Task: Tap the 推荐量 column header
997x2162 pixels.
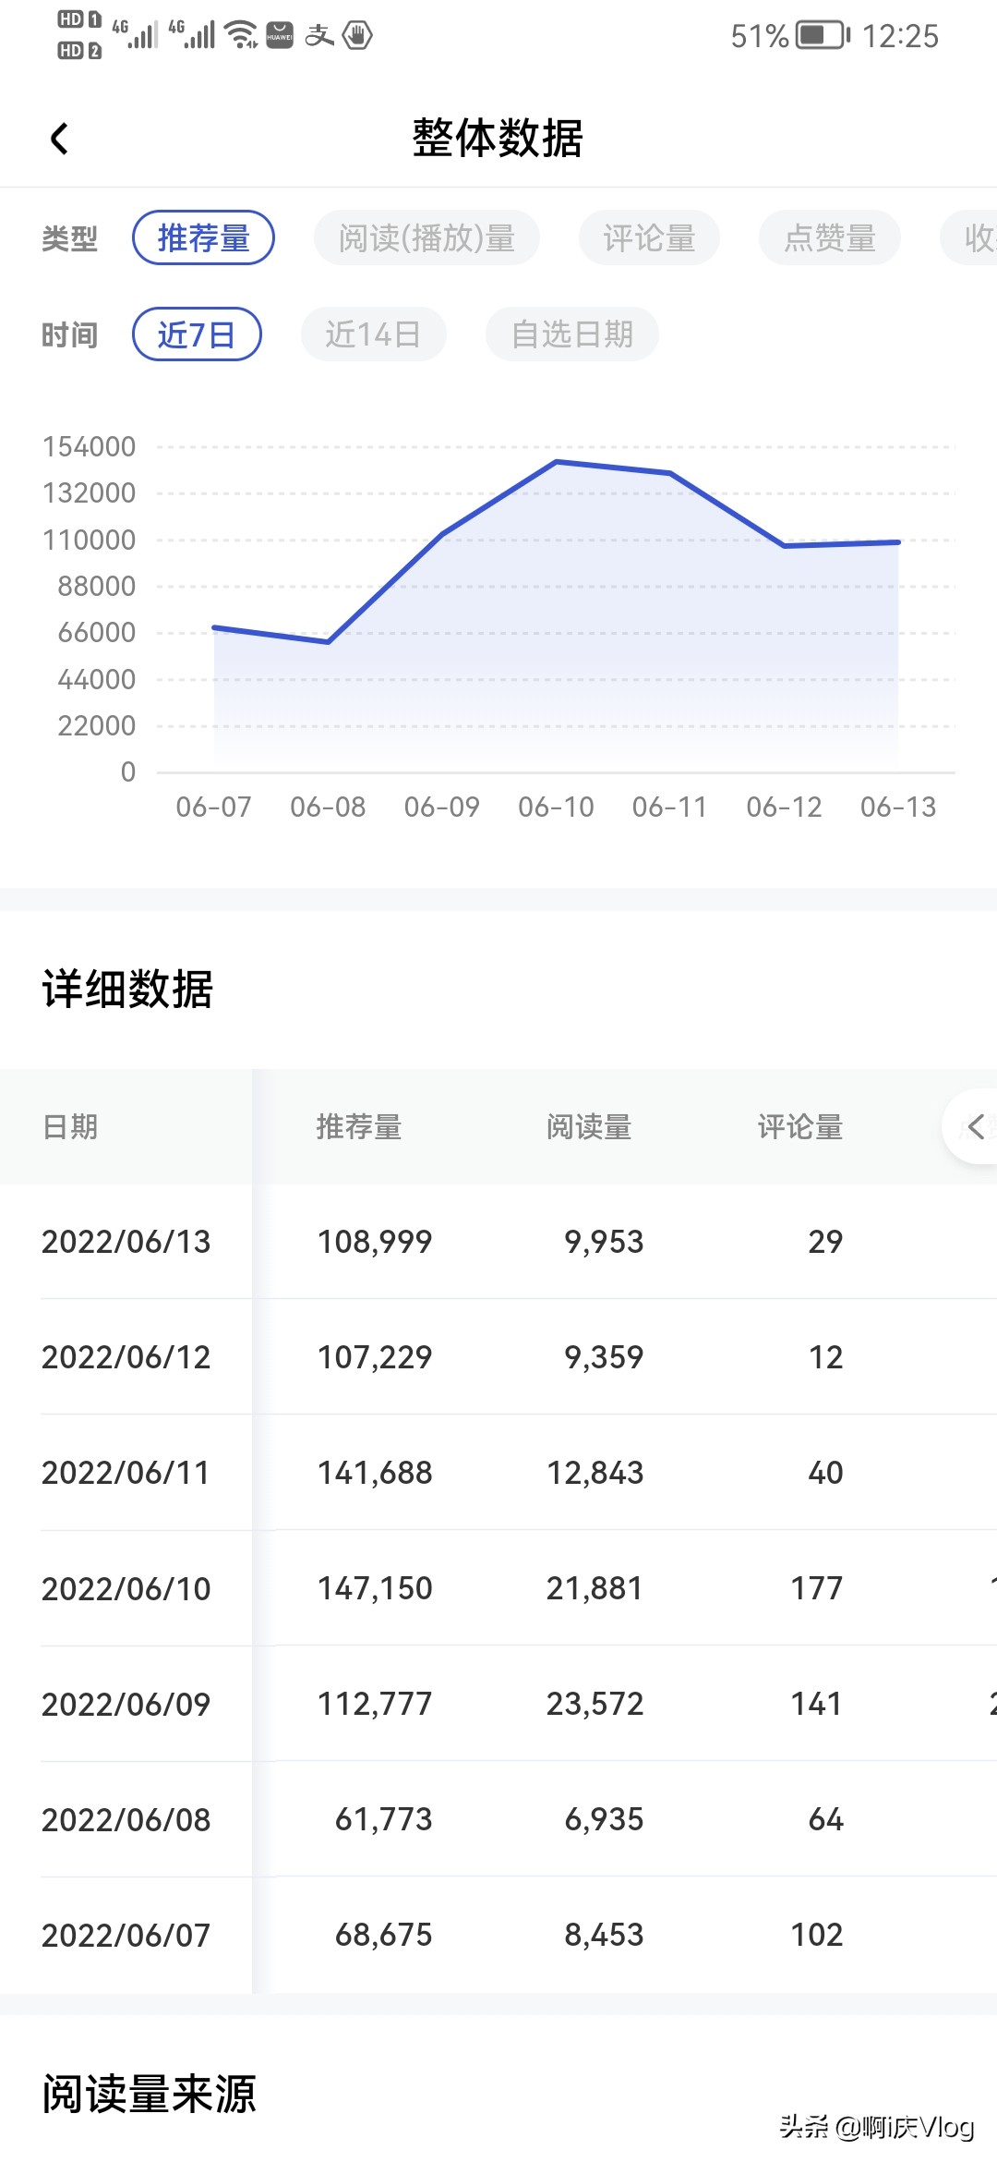Action: [359, 1126]
